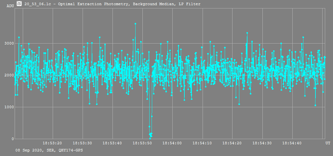Image resolution: width=333 pixels, height=156 pixels.
Task: Click the ADU axis unit label
Action: pos(10,6)
